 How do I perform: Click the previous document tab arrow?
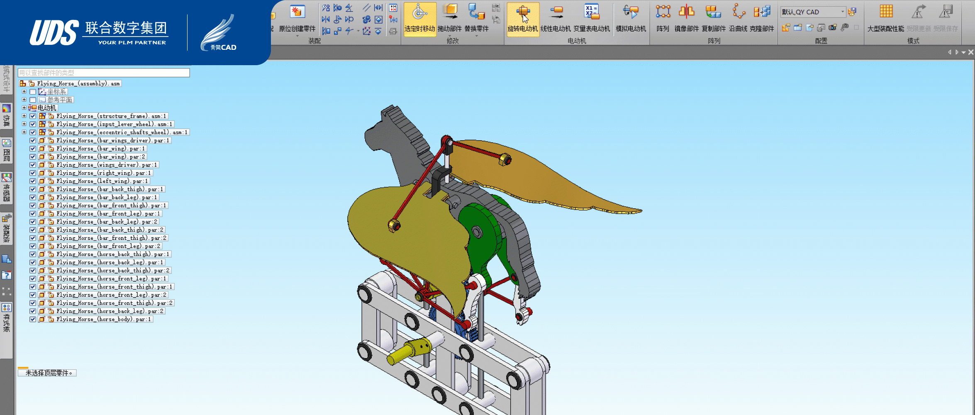tap(950, 52)
